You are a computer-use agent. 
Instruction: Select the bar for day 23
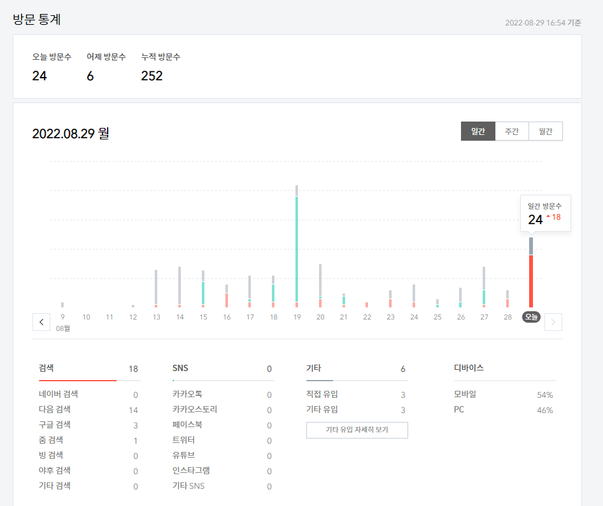click(x=390, y=299)
